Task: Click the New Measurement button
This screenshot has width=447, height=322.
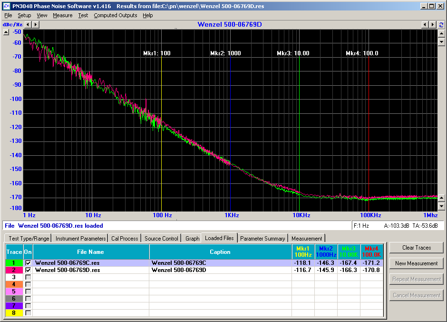Action: (x=417, y=263)
